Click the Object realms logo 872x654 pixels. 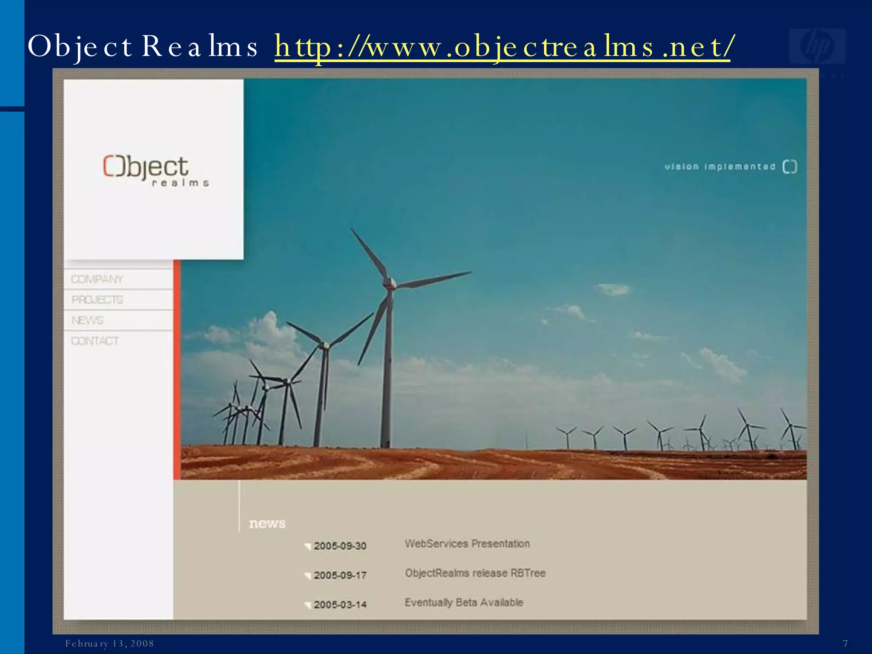click(x=155, y=171)
